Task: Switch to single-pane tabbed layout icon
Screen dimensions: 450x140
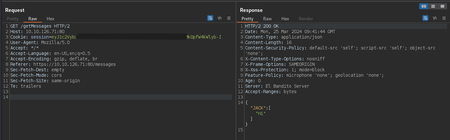Action: coord(442,6)
